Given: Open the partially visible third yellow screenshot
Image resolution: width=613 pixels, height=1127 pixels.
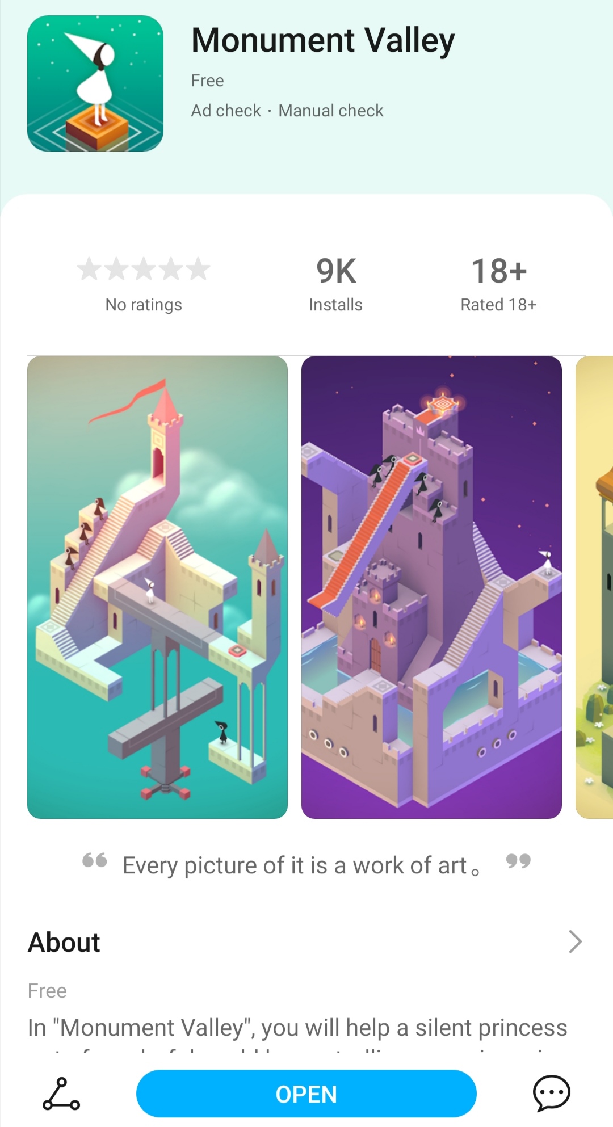Looking at the screenshot, I should (x=594, y=587).
